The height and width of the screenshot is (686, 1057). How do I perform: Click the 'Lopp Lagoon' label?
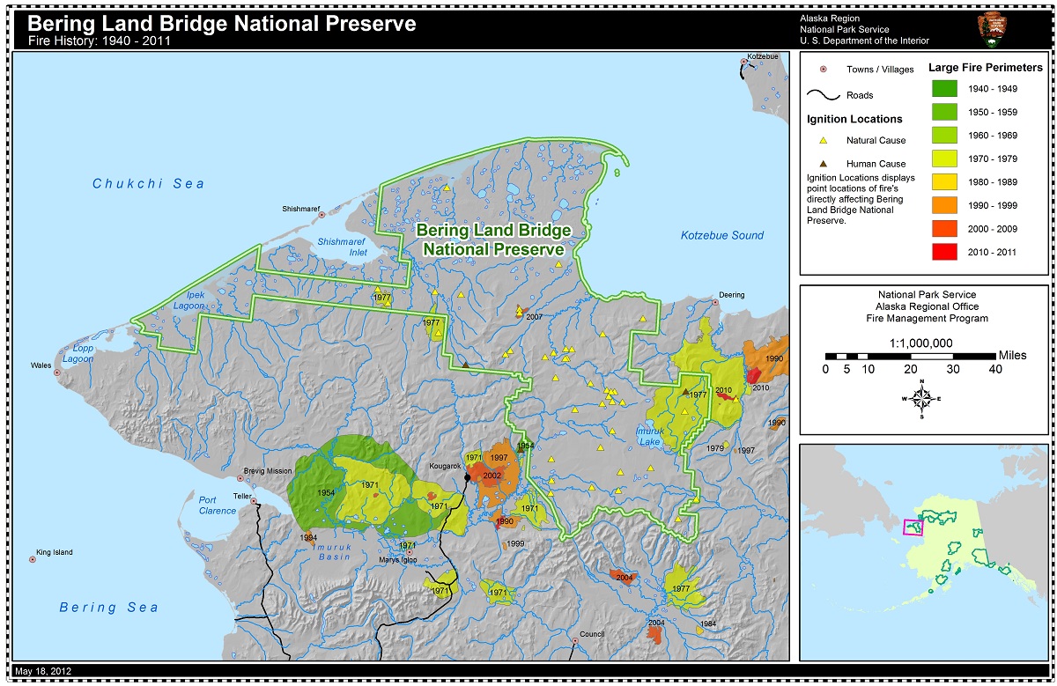coord(77,354)
